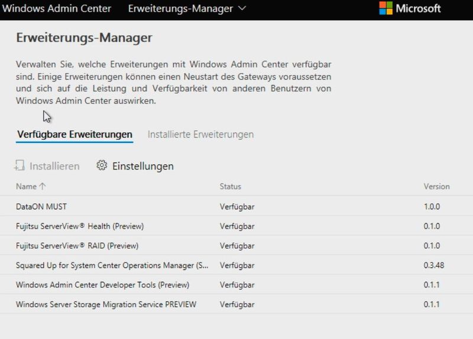
Task: Click version 0.1.0 of ServerView Health
Action: pos(432,226)
